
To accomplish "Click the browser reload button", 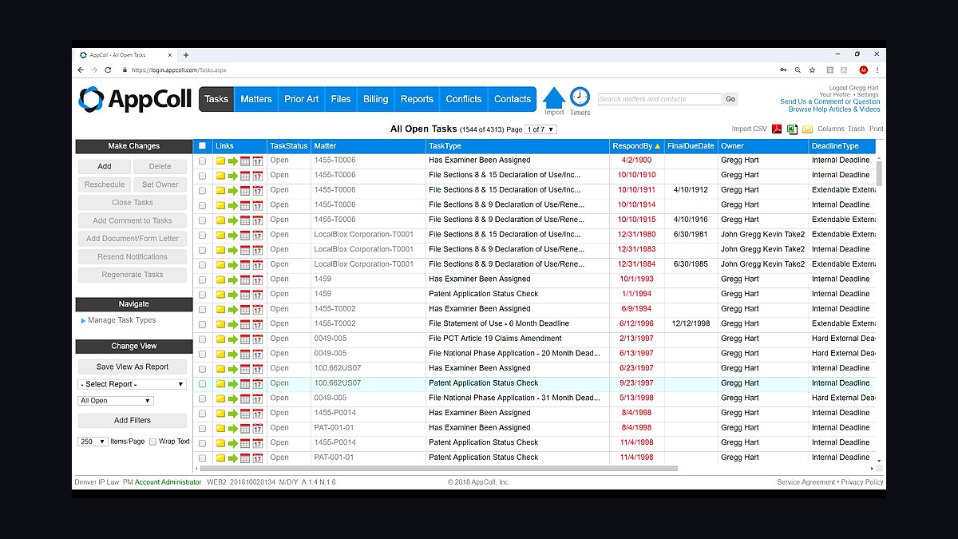I will 108,70.
